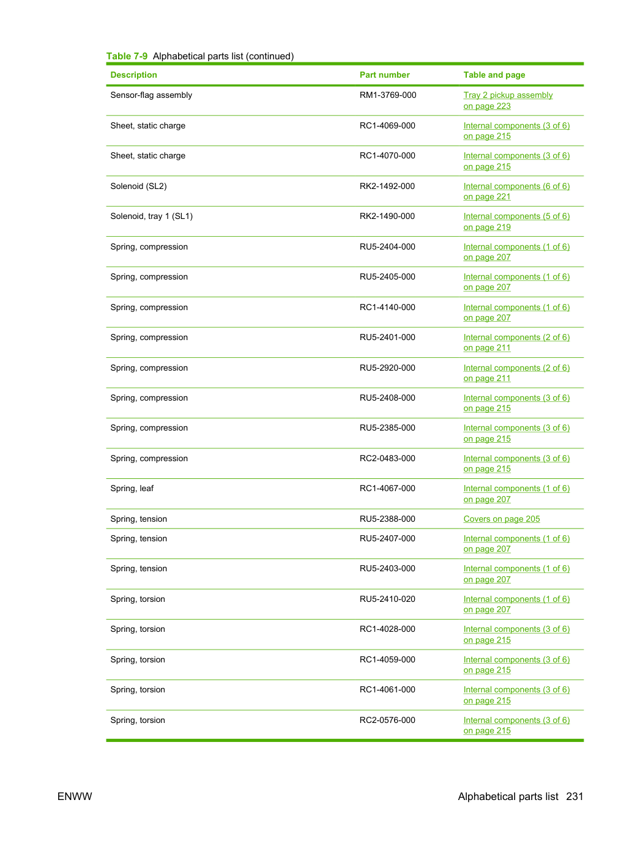
Task: Follow the link for RU5-2410-020 torsion spring
Action: [x=516, y=604]
